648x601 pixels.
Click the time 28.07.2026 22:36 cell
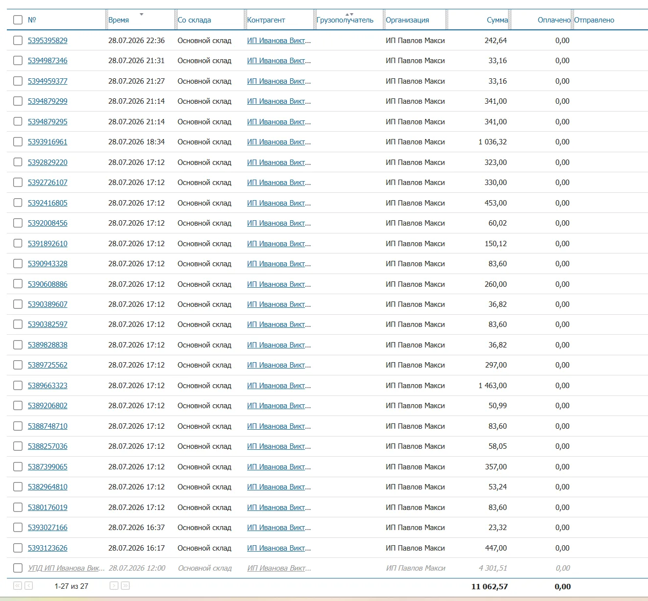tap(137, 41)
